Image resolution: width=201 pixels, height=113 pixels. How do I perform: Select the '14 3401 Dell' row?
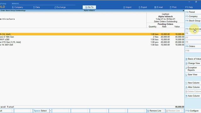tap(92, 45)
